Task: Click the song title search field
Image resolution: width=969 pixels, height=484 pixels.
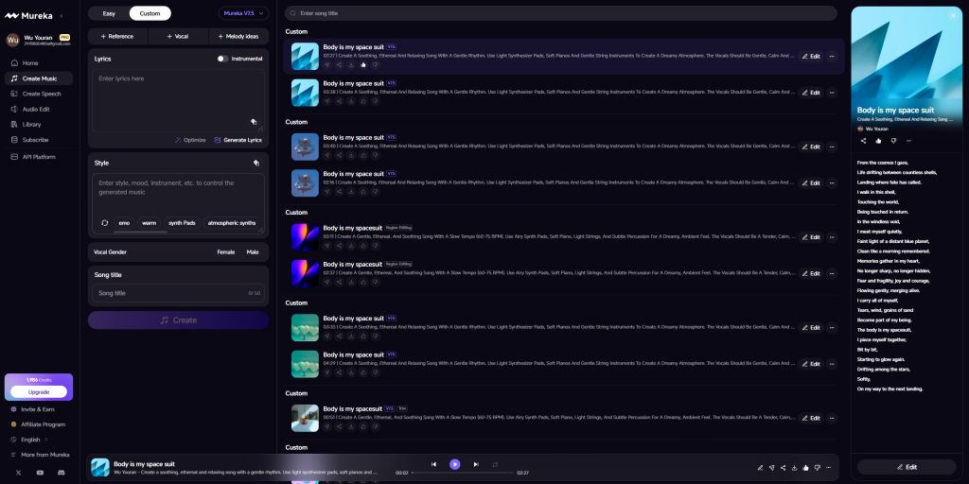Action: 561,13
